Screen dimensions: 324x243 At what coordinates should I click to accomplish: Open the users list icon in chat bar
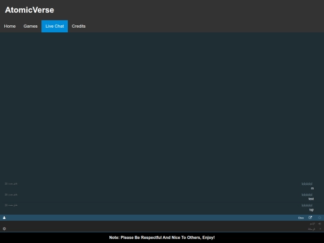[x=4, y=218]
